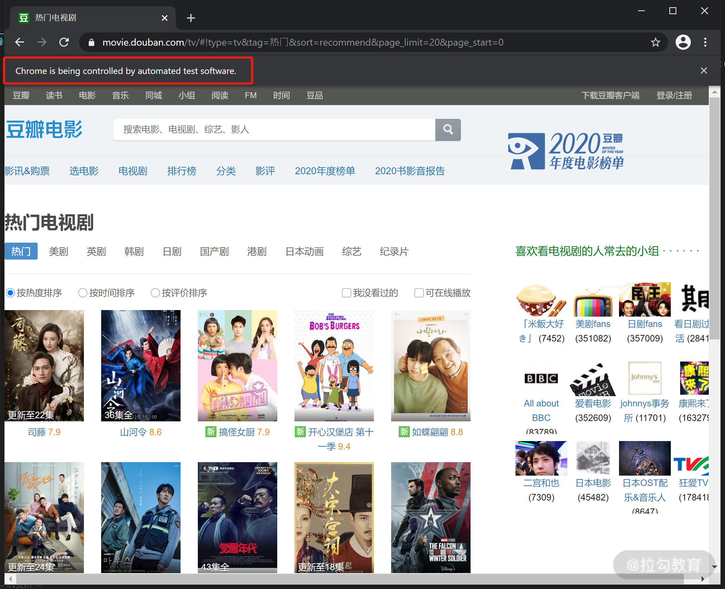This screenshot has height=589, width=725.
Task: Click 下载豆瓣客户端 link
Action: pyautogui.click(x=610, y=95)
